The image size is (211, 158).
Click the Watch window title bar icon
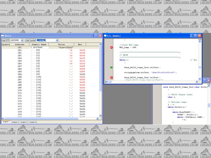(x=3, y=36)
